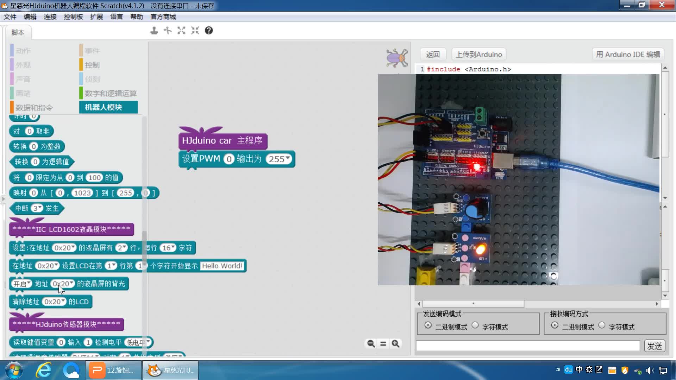Open the network connection tray icon
676x380 pixels.
click(663, 370)
